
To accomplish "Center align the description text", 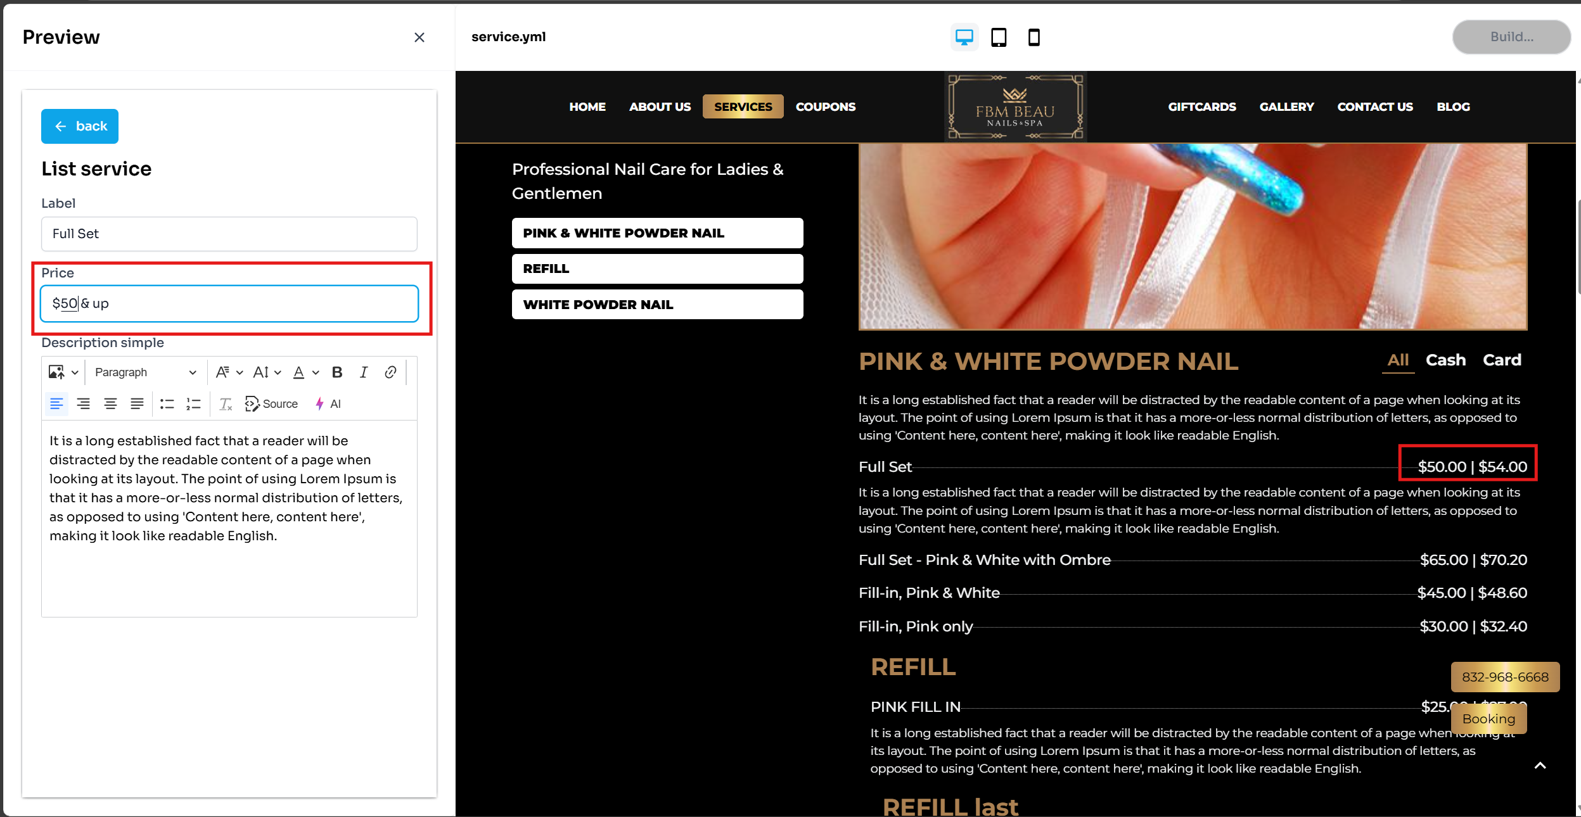I will click(110, 404).
